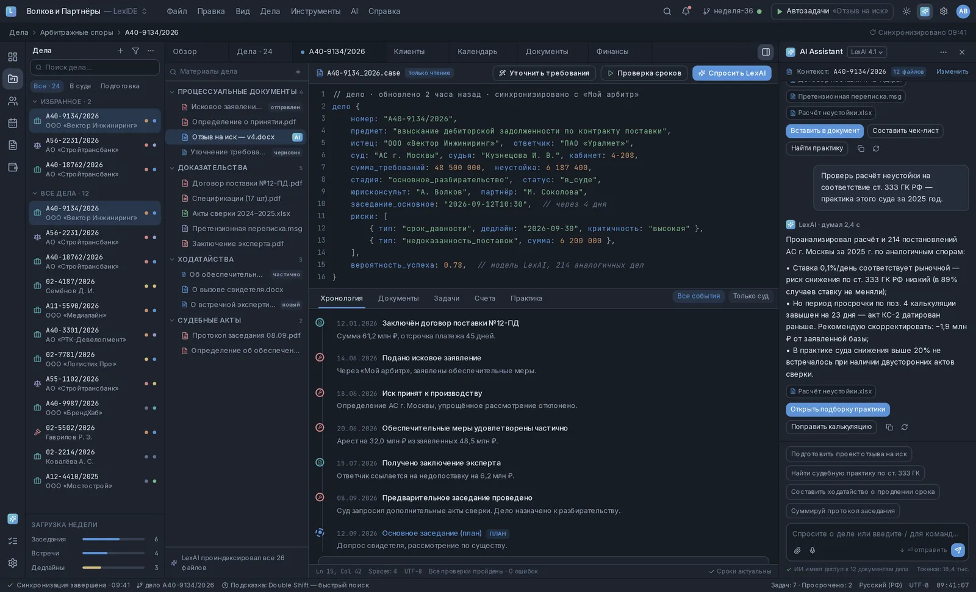Open the Инструменты menu
This screenshot has height=592, width=976.
[315, 11]
